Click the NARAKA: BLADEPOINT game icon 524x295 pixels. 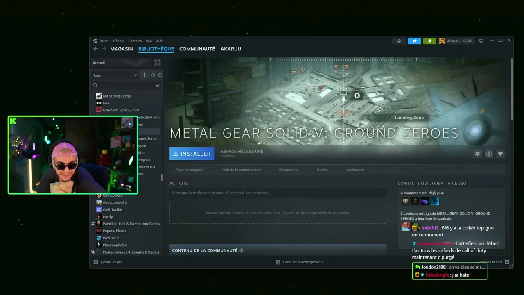99,110
